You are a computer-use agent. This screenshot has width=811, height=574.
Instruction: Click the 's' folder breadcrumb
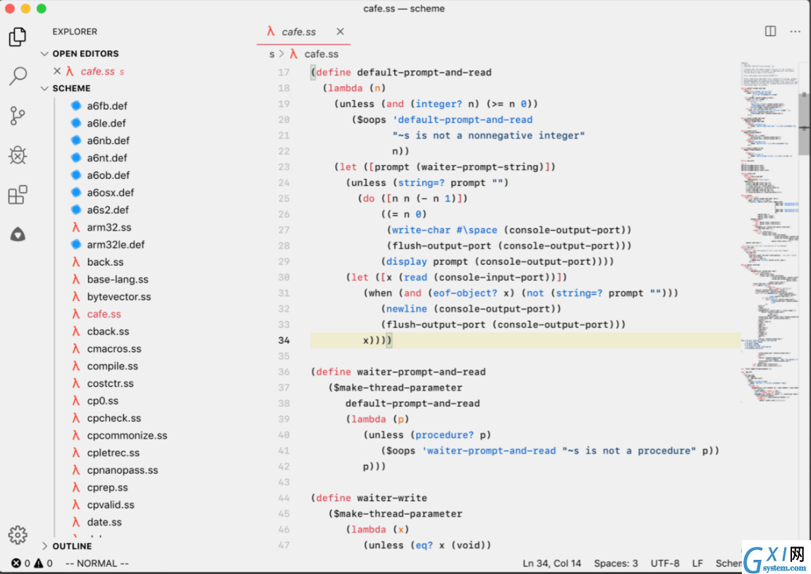coord(272,54)
